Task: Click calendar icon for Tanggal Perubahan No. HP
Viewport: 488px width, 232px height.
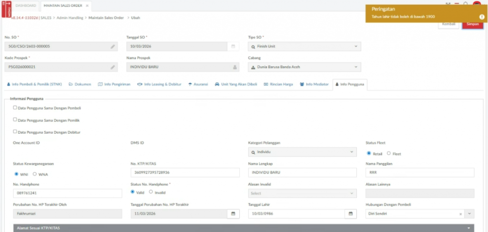Action: tap(233, 214)
